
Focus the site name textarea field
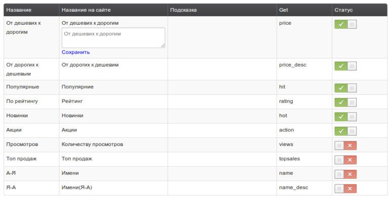pyautogui.click(x=113, y=38)
